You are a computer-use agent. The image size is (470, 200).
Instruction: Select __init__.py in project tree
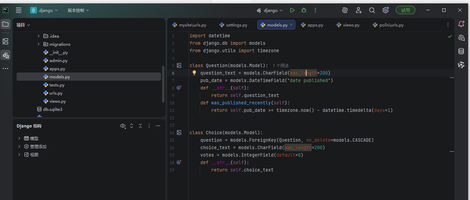pos(59,52)
